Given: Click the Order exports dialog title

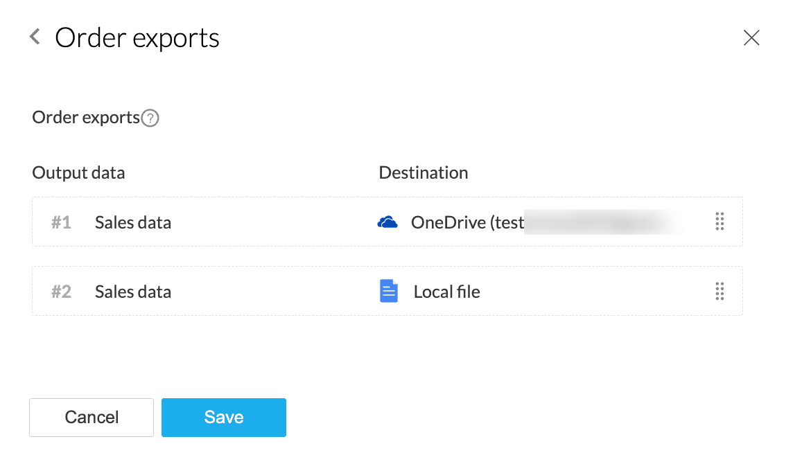Looking at the screenshot, I should point(137,37).
